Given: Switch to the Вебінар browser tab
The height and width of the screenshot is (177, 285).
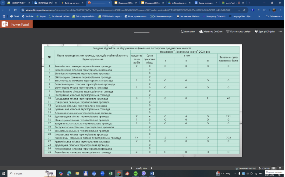Looking at the screenshot, I should pos(72,3).
